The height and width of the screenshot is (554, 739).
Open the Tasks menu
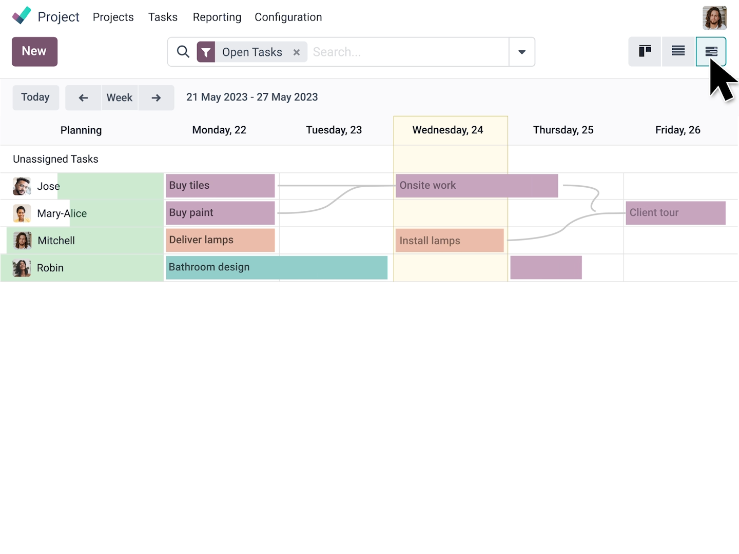pyautogui.click(x=163, y=17)
